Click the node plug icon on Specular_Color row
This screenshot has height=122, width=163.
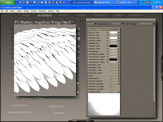pos(119,38)
